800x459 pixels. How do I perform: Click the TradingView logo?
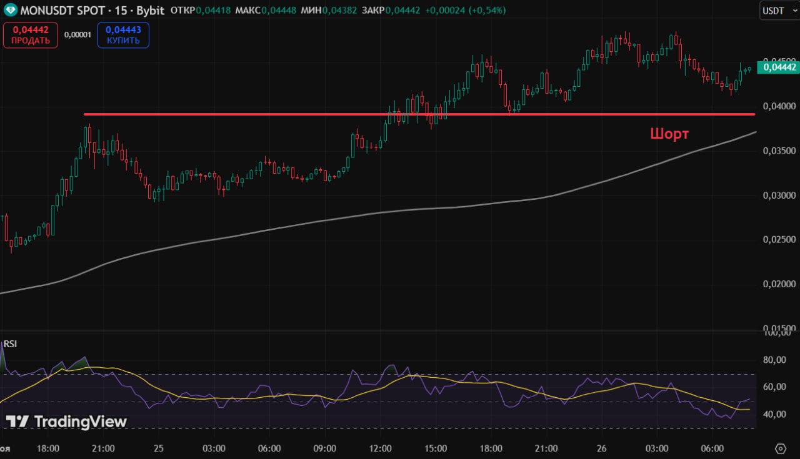[x=66, y=422]
